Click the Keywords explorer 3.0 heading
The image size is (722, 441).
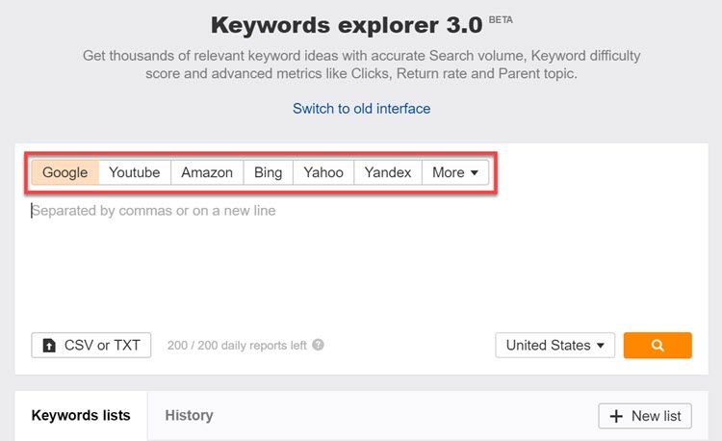click(x=347, y=25)
